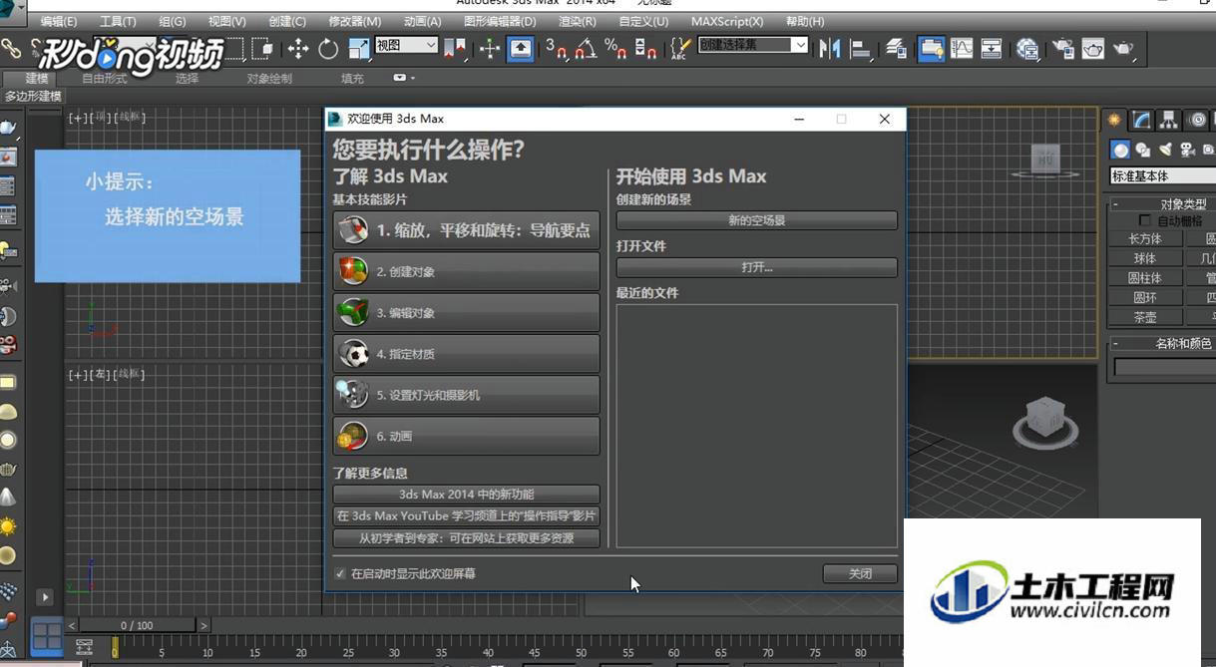Screen dimensions: 1216x667
Task: Enable the 自动栅格 checkbox
Action: click(1144, 220)
